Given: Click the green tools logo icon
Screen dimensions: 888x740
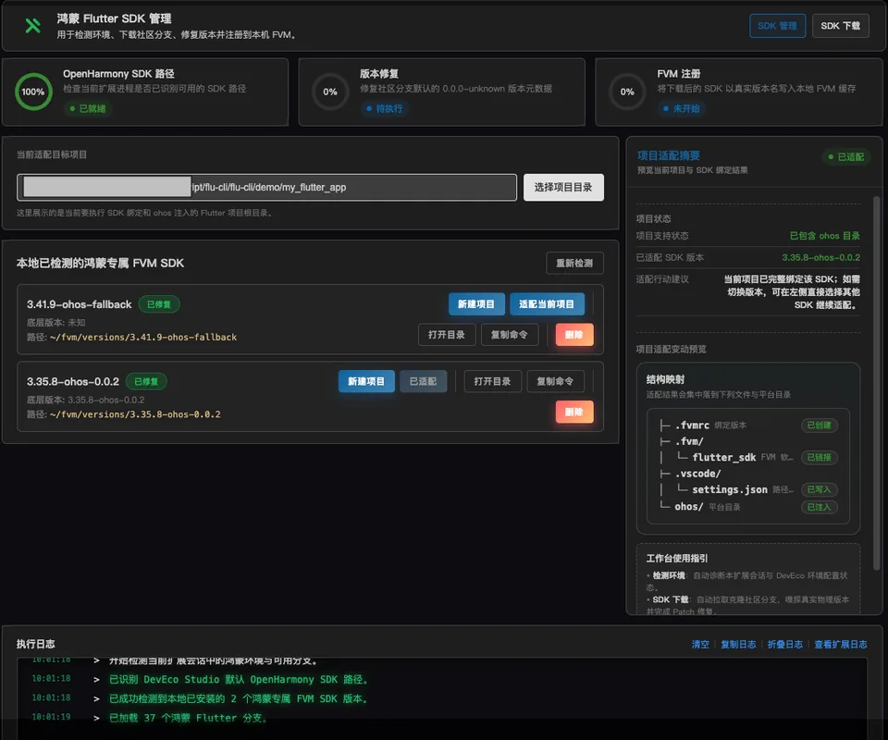Looking at the screenshot, I should [x=33, y=26].
